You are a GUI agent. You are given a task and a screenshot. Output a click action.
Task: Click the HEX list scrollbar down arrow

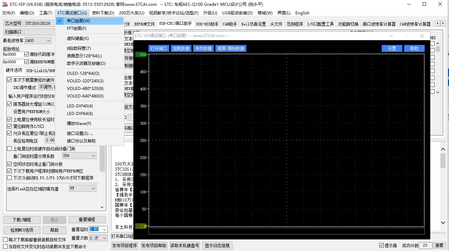(x=438, y=92)
